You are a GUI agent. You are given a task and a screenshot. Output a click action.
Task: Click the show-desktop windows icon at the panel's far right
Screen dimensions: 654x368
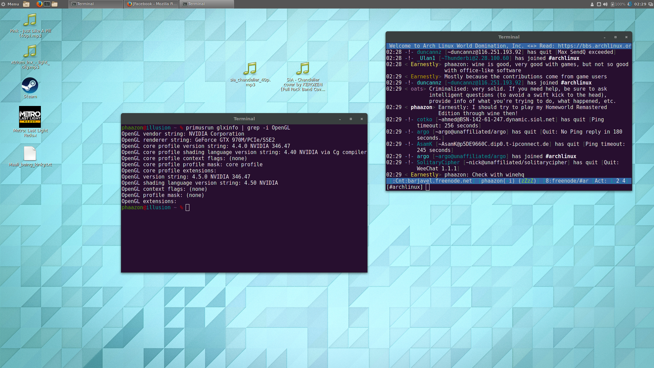[x=650, y=4]
